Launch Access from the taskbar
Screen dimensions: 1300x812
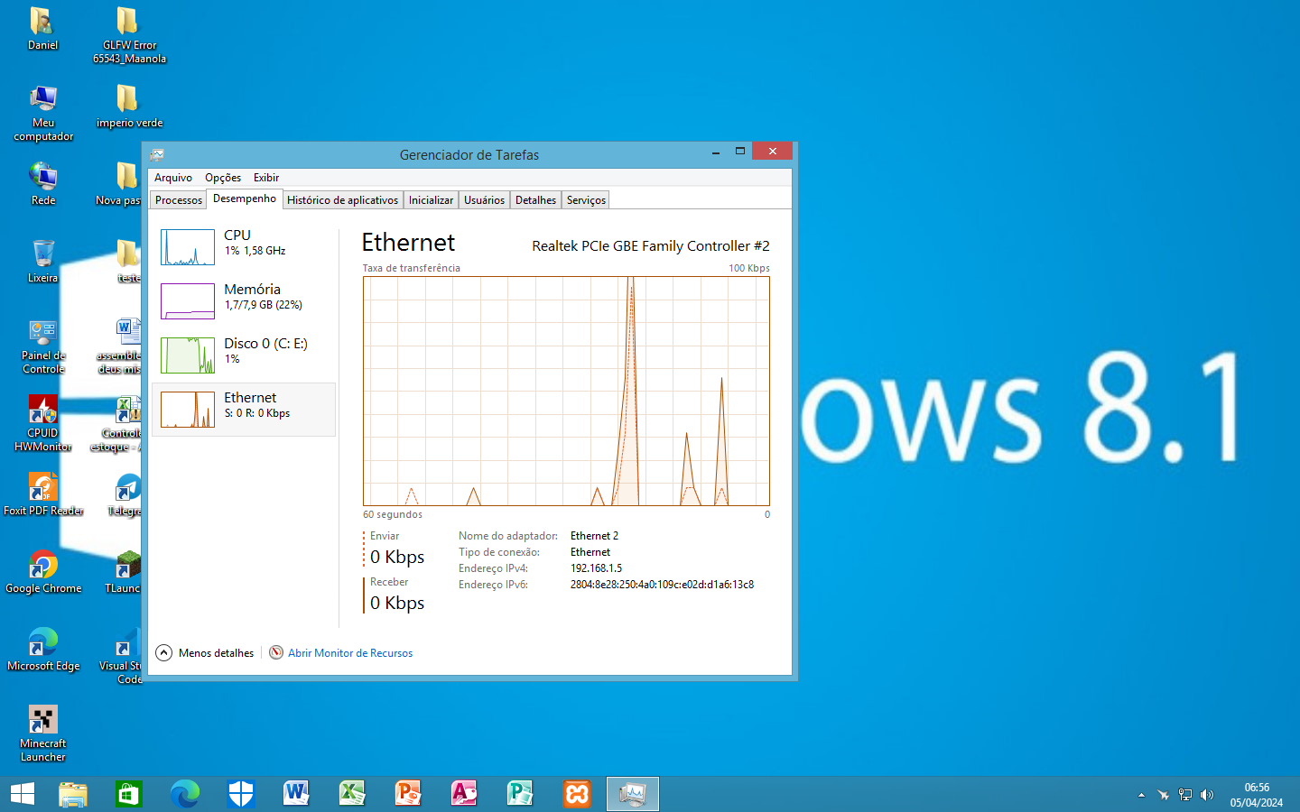464,794
